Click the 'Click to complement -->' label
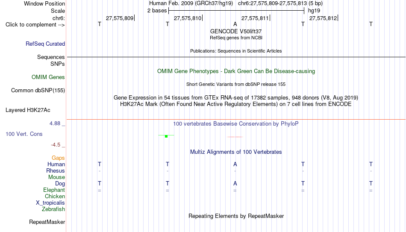The width and height of the screenshot is (406, 232). point(35,25)
